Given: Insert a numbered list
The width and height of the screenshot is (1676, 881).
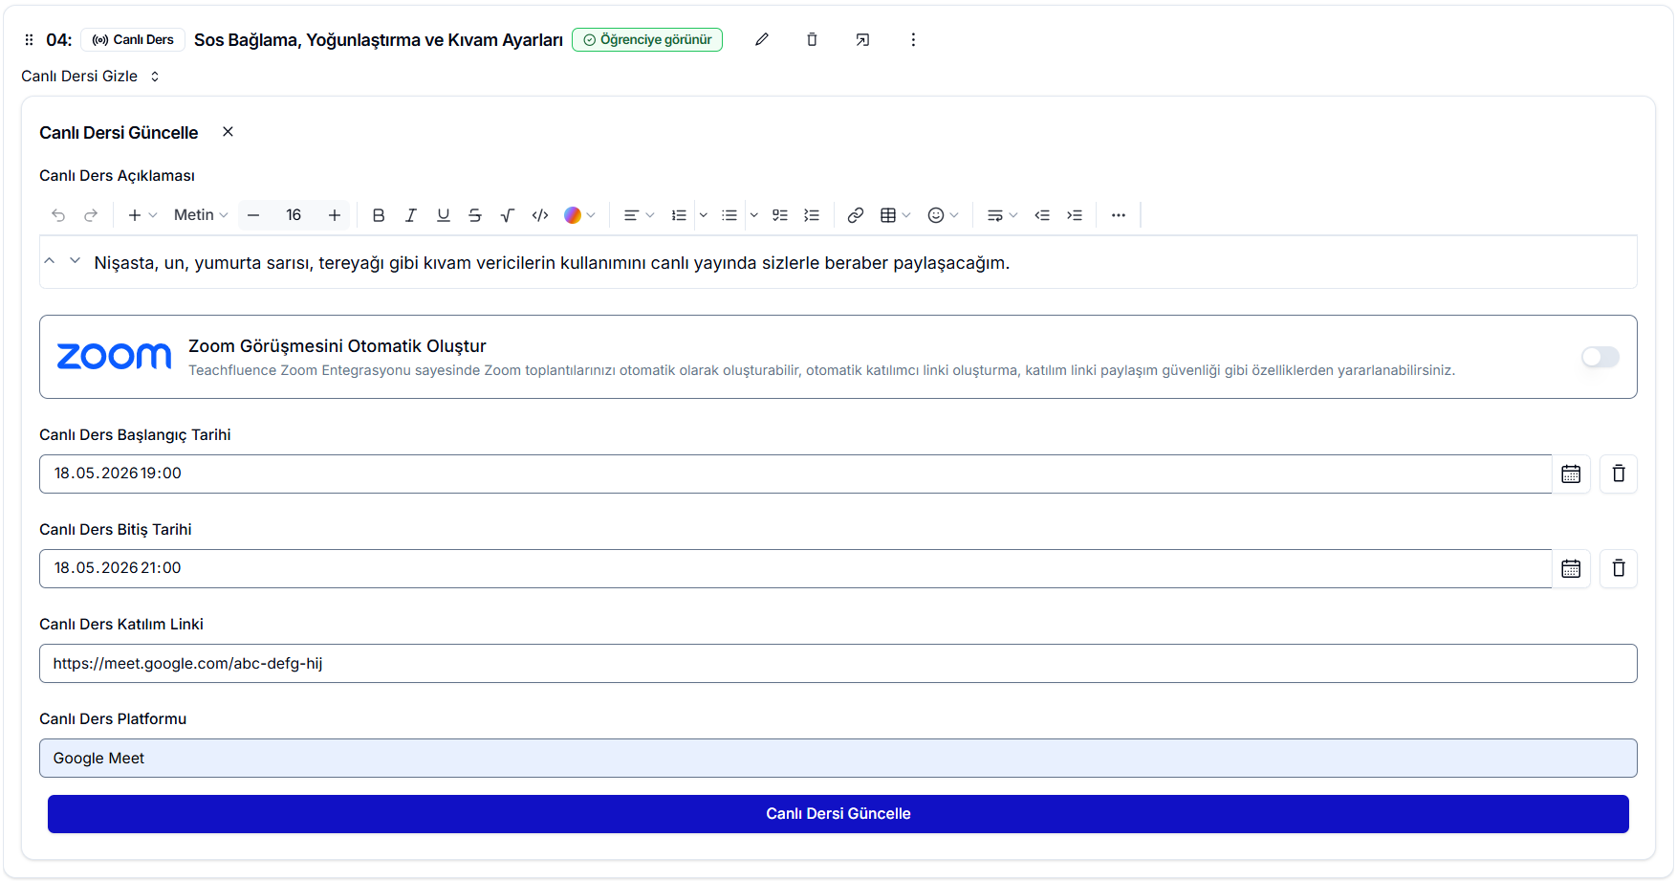Looking at the screenshot, I should pos(679,215).
